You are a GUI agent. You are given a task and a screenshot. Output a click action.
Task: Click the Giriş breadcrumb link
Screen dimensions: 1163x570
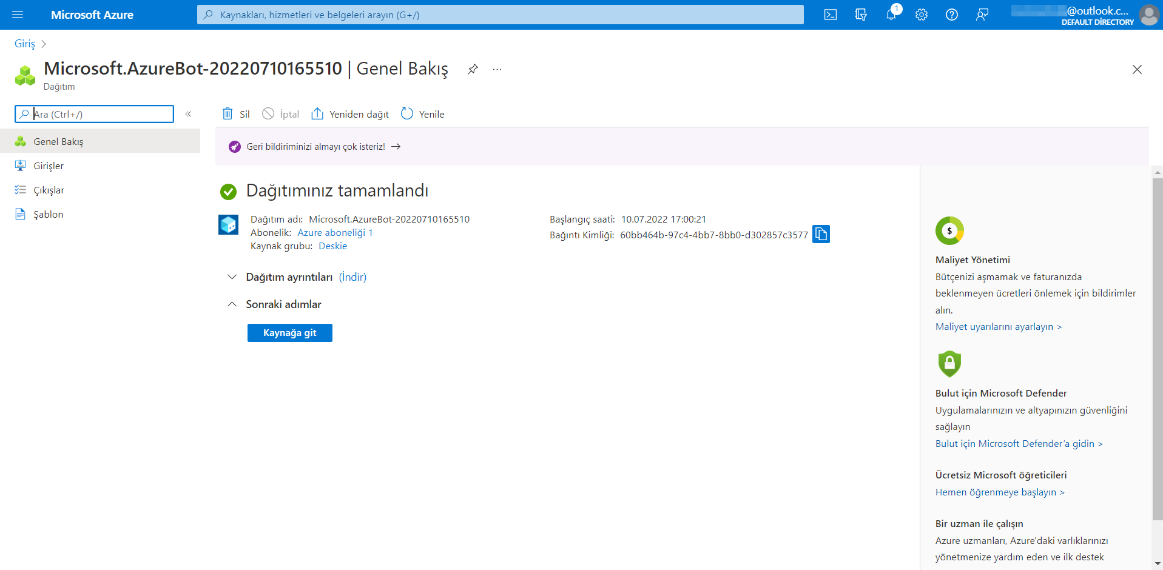coord(25,44)
